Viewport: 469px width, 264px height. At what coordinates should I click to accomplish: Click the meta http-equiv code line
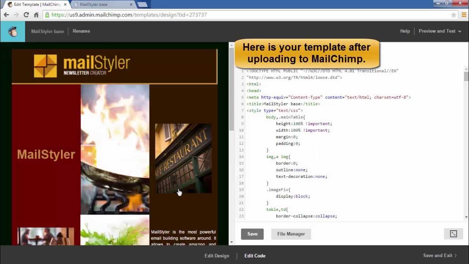(x=329, y=97)
